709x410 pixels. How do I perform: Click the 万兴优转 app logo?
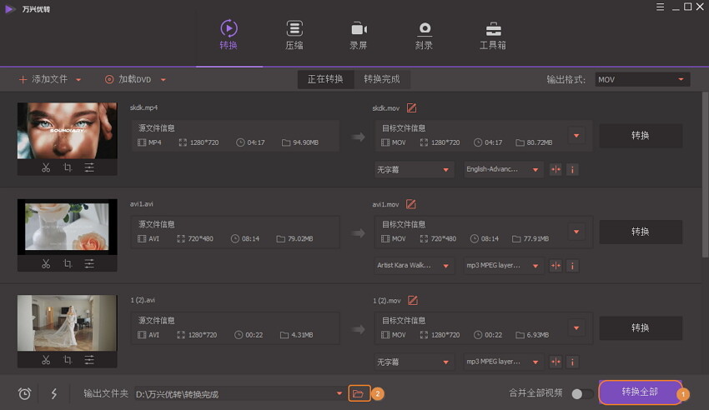click(x=10, y=8)
